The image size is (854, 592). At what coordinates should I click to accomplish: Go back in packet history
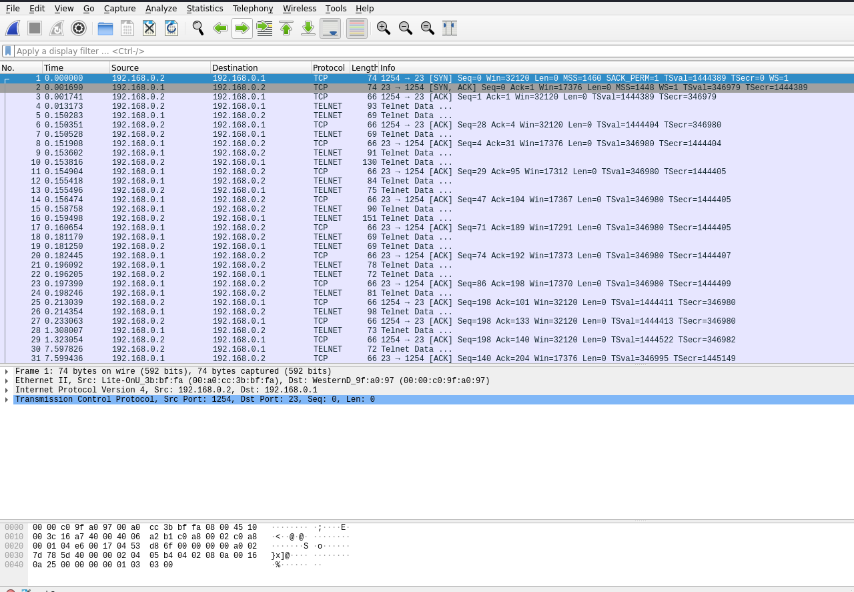pyautogui.click(x=220, y=28)
